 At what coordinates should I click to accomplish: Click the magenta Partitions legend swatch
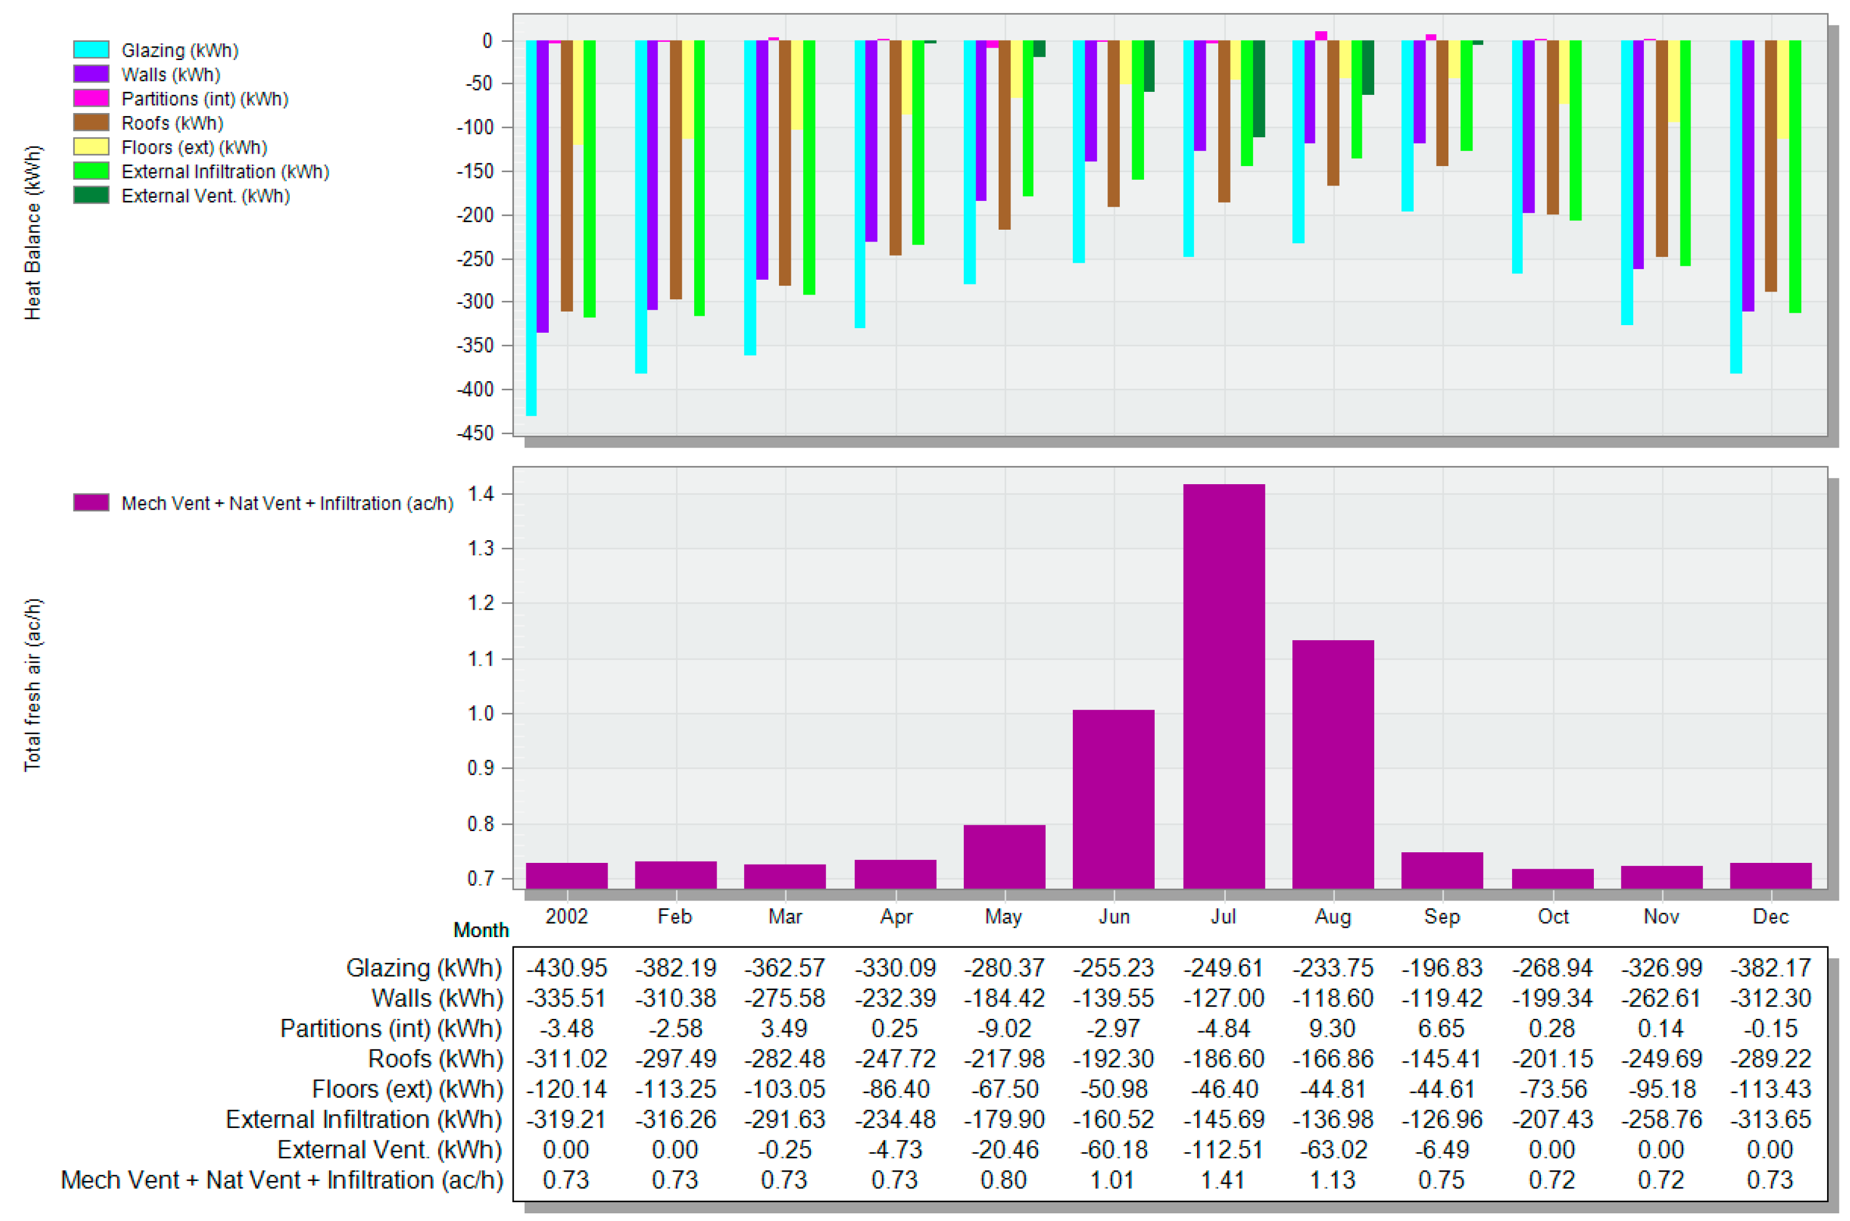(x=91, y=98)
